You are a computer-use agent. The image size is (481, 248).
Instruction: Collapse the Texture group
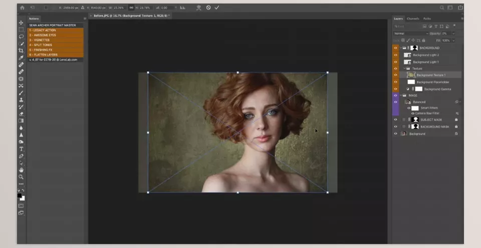point(404,69)
